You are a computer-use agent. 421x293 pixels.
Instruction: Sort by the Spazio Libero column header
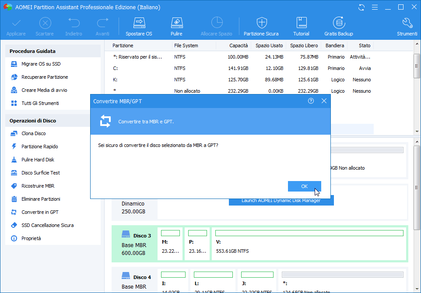click(304, 45)
